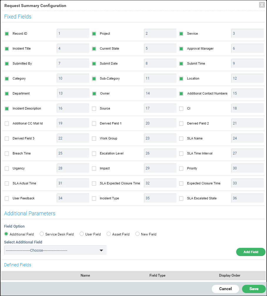Close the Request Summary Configuration dialog
The width and height of the screenshot is (267, 296).
tap(261, 5)
